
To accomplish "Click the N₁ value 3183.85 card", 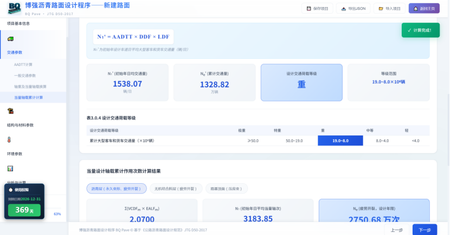I will [258, 211].
